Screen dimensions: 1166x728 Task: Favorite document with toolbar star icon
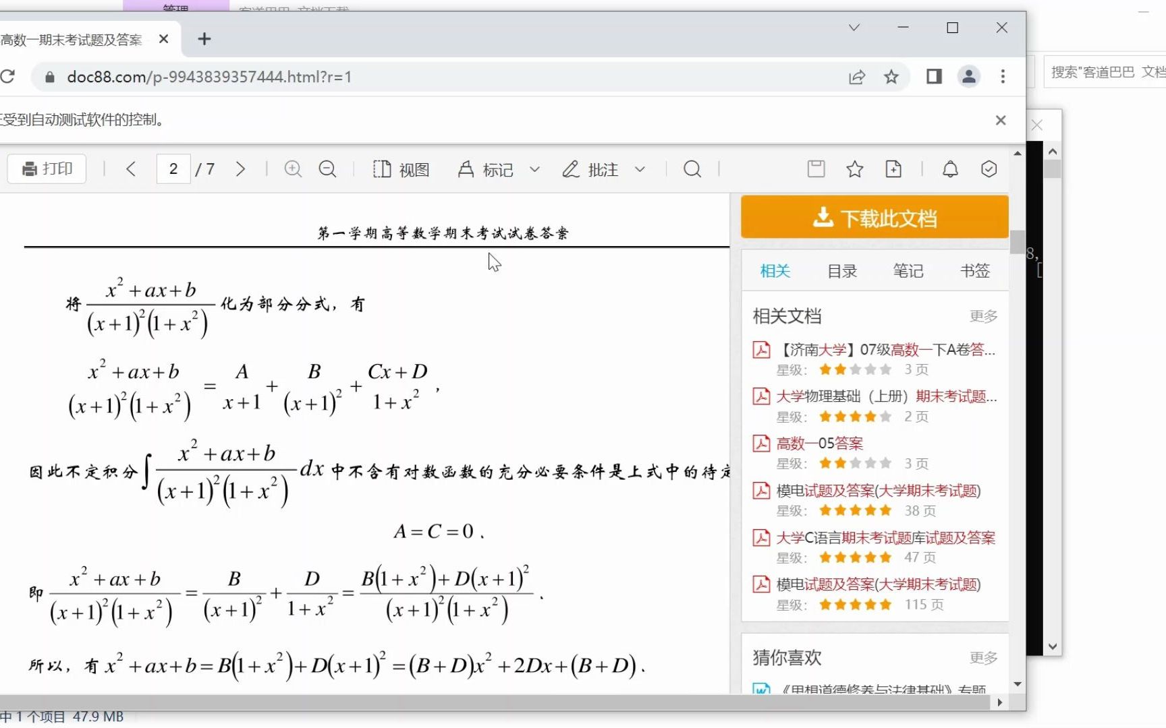[x=855, y=169]
